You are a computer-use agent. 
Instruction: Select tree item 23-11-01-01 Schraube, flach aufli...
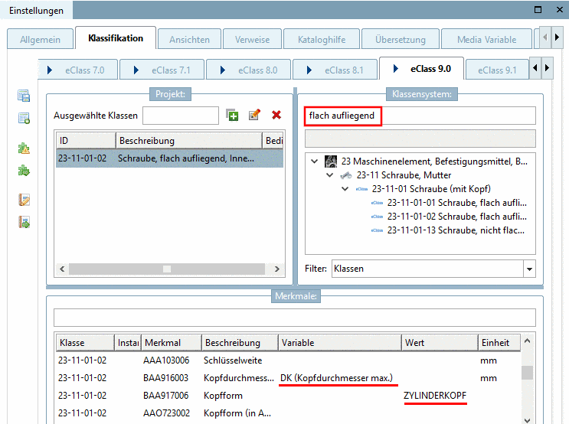tap(456, 203)
